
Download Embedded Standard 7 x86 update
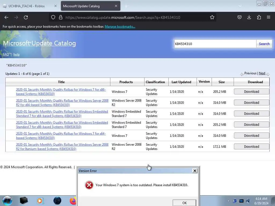pos(251,125)
